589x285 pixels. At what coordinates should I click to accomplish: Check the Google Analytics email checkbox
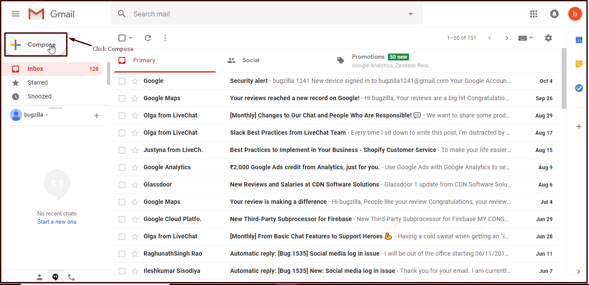tap(122, 168)
